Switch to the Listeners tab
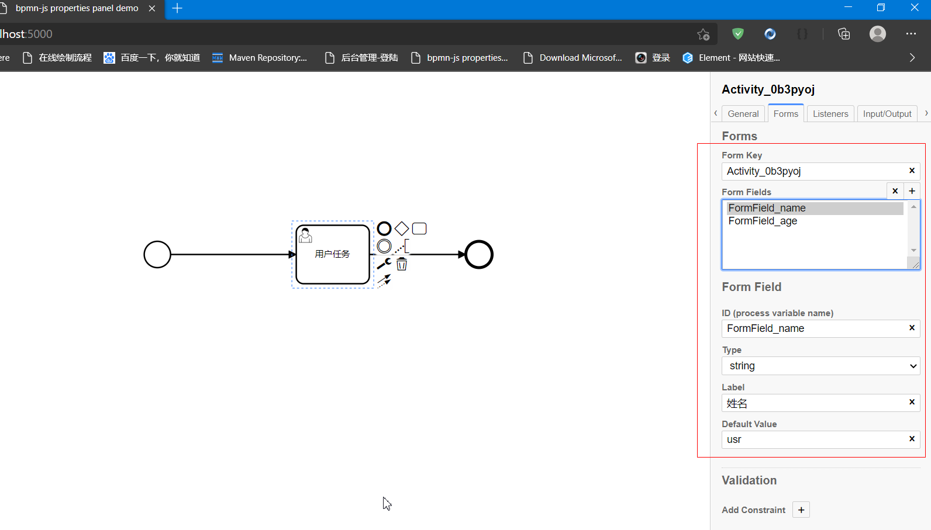The width and height of the screenshot is (931, 530). 830,113
